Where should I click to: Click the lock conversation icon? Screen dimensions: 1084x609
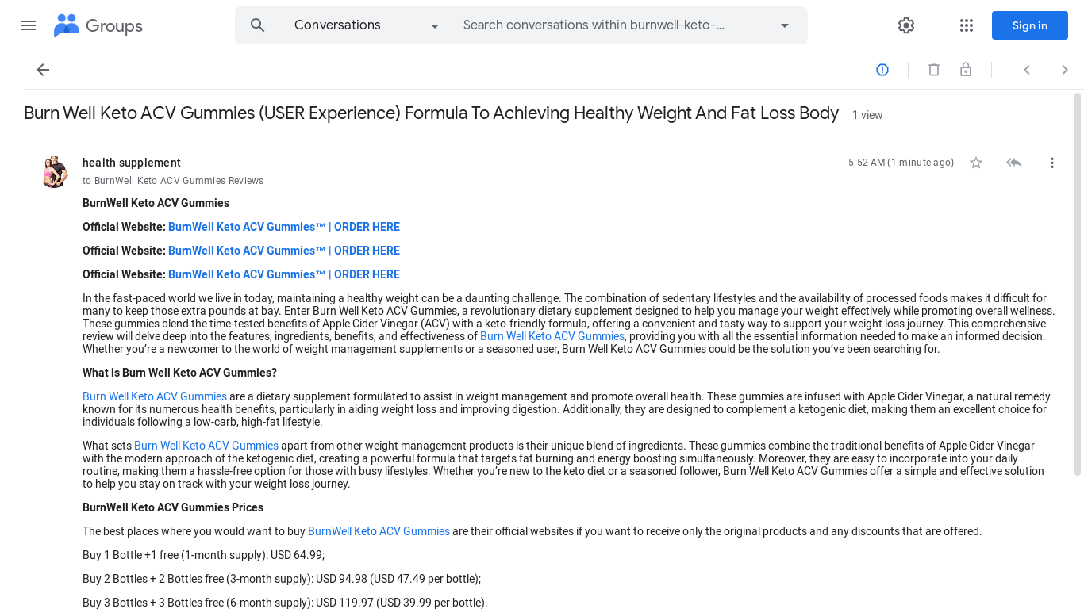(966, 70)
